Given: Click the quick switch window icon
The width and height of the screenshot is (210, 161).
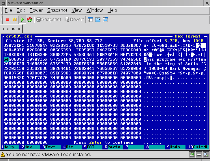Looking at the screenshot, I should tap(105, 20).
